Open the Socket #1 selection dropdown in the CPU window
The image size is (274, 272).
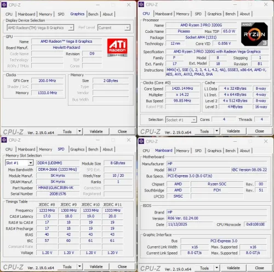coord(181,120)
